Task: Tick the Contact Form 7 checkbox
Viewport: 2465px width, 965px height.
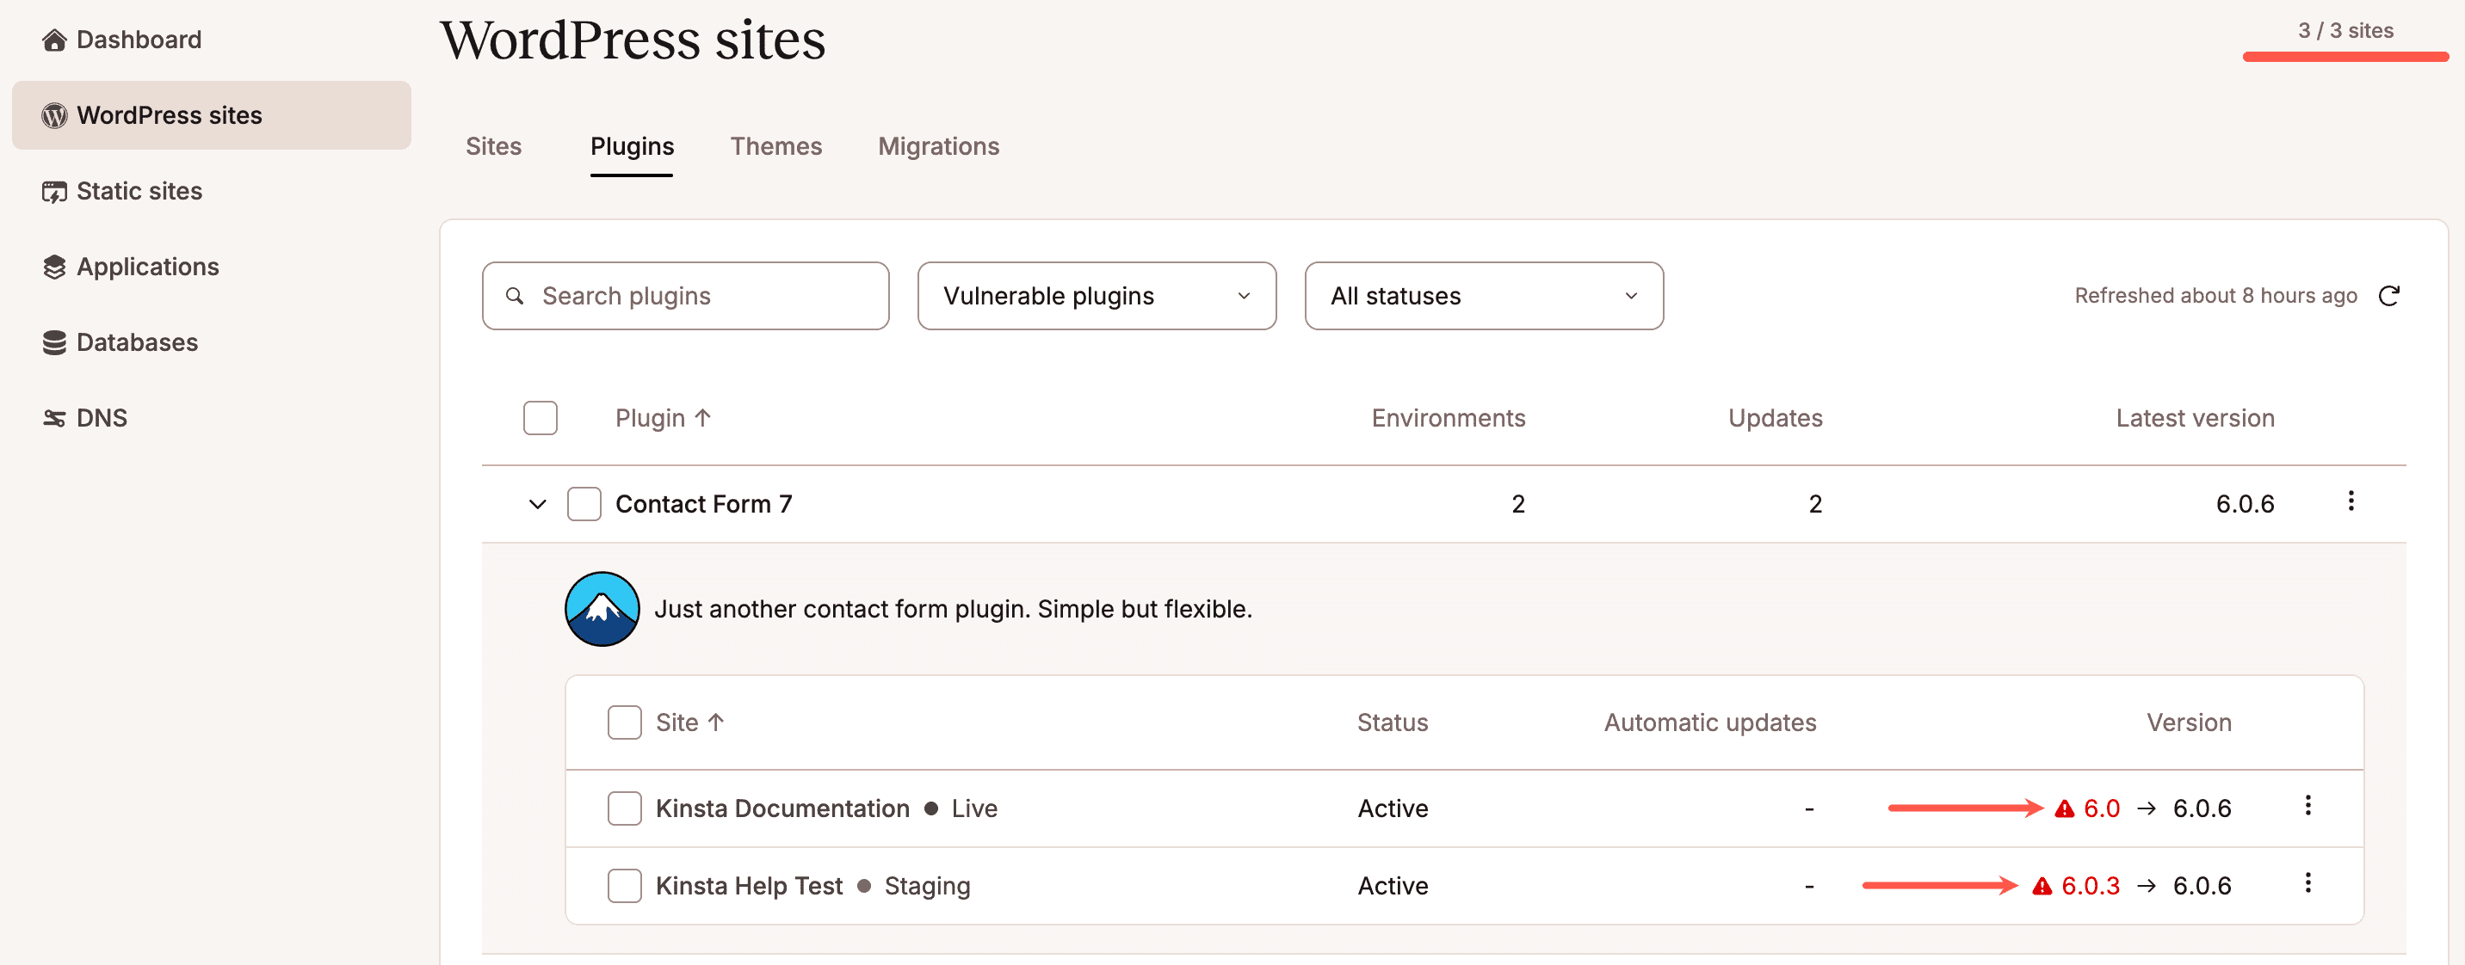Action: pyautogui.click(x=584, y=504)
